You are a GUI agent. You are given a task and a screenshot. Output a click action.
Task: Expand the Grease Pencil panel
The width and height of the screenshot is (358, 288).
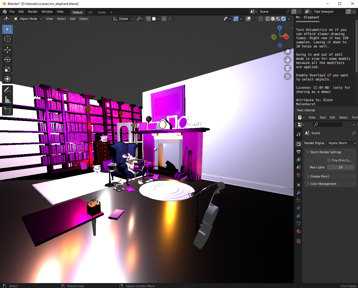[x=320, y=176]
